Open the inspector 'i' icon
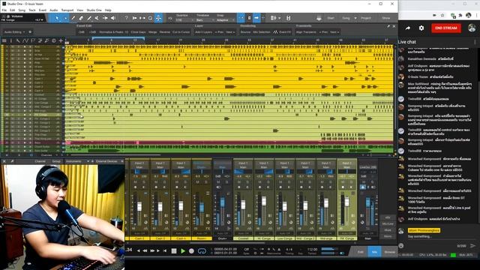 point(11,40)
